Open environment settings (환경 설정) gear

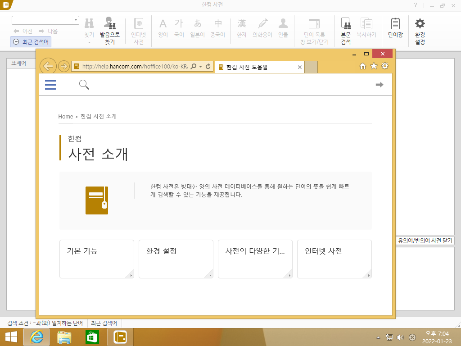point(420,31)
